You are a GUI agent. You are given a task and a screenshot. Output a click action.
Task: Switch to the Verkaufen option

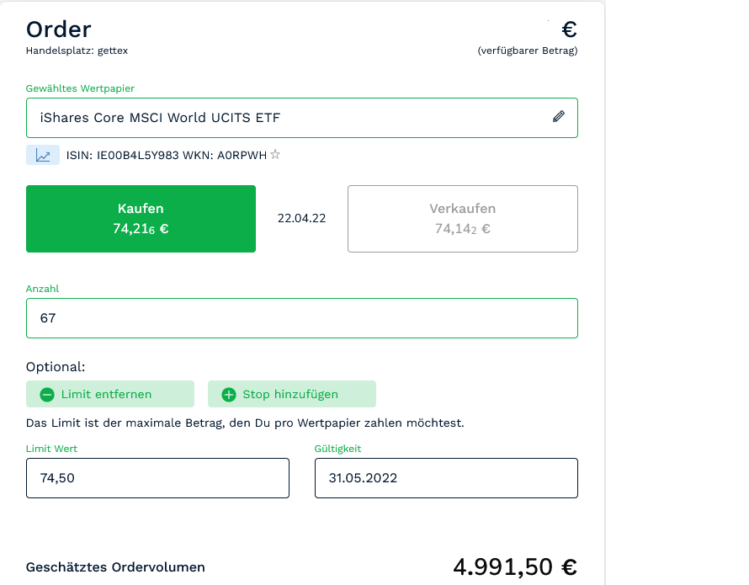(x=462, y=219)
